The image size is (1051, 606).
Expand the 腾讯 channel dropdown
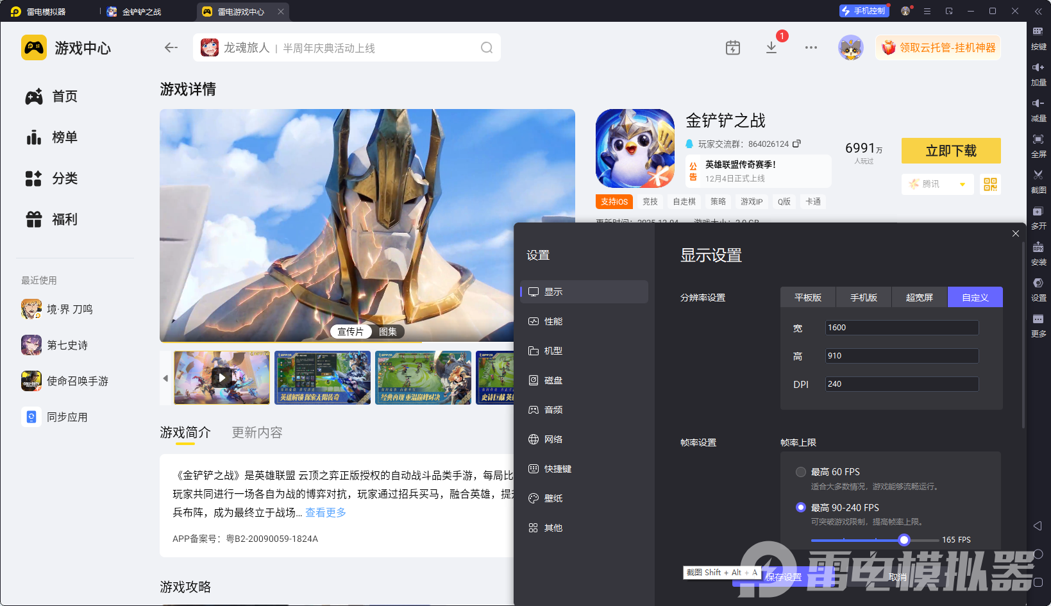[x=962, y=185]
